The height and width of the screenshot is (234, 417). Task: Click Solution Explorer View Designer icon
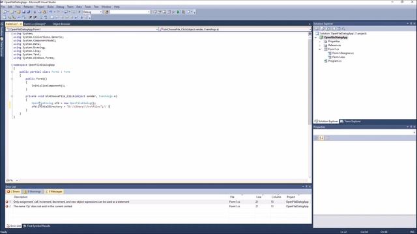coord(339,29)
